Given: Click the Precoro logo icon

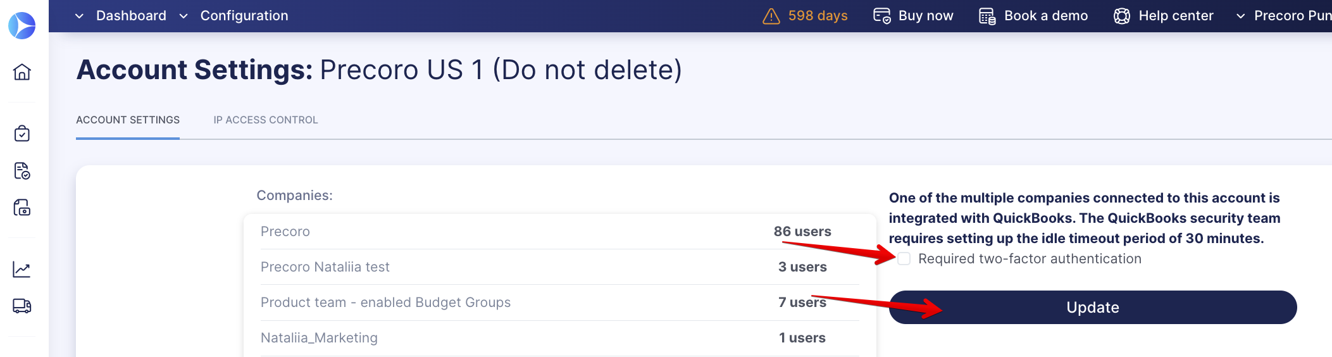Looking at the screenshot, I should 22,25.
